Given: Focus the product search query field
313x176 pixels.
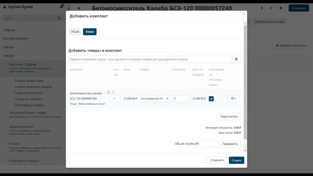Looking at the screenshot, I should (150, 59).
